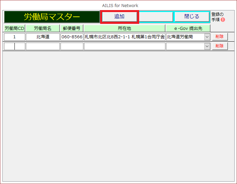Click 削除 on the empty second row
237x184 pixels.
tap(220, 46)
